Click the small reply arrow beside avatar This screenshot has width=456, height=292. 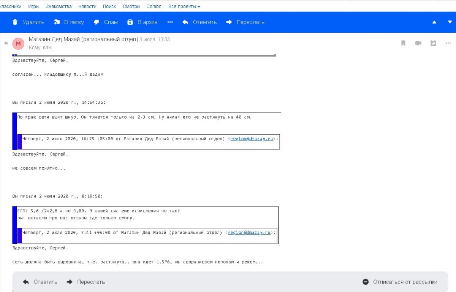pyautogui.click(x=6, y=43)
